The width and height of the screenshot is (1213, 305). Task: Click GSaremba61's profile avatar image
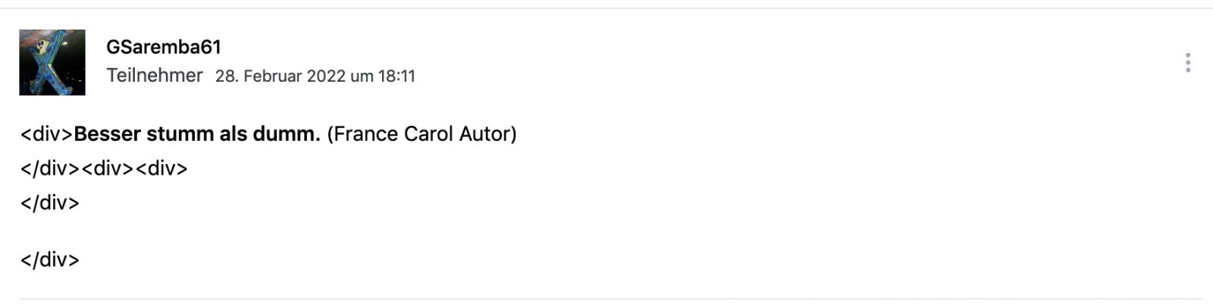52,63
